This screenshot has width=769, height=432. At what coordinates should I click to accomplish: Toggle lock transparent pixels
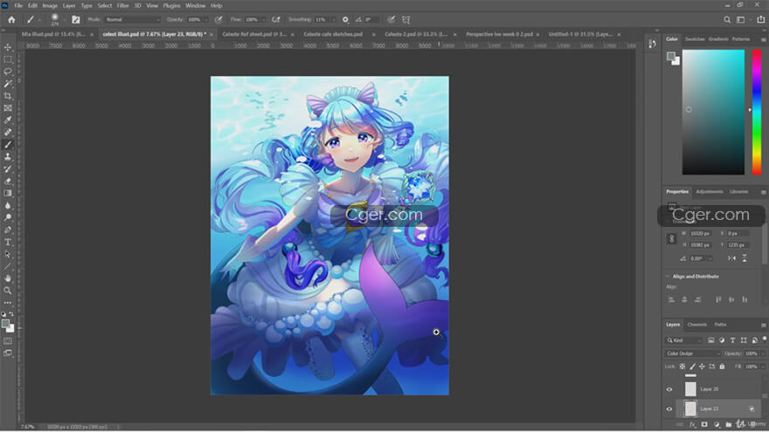682,367
